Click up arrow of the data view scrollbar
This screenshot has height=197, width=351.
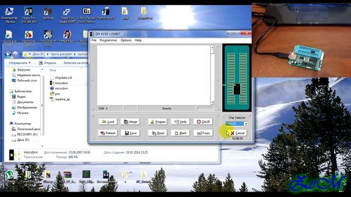212,48
